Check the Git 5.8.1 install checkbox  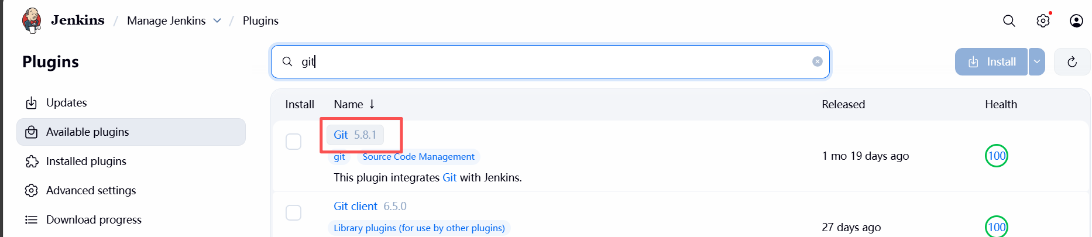click(x=293, y=142)
